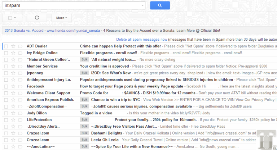Click Bulk label on American Express row
Image resolution: width=277 pixels, height=150 pixels.
84,100
